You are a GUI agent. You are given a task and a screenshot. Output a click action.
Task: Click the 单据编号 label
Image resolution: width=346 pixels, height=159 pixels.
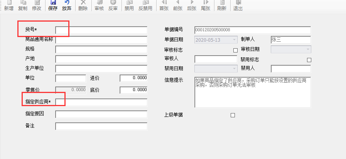click(174, 30)
